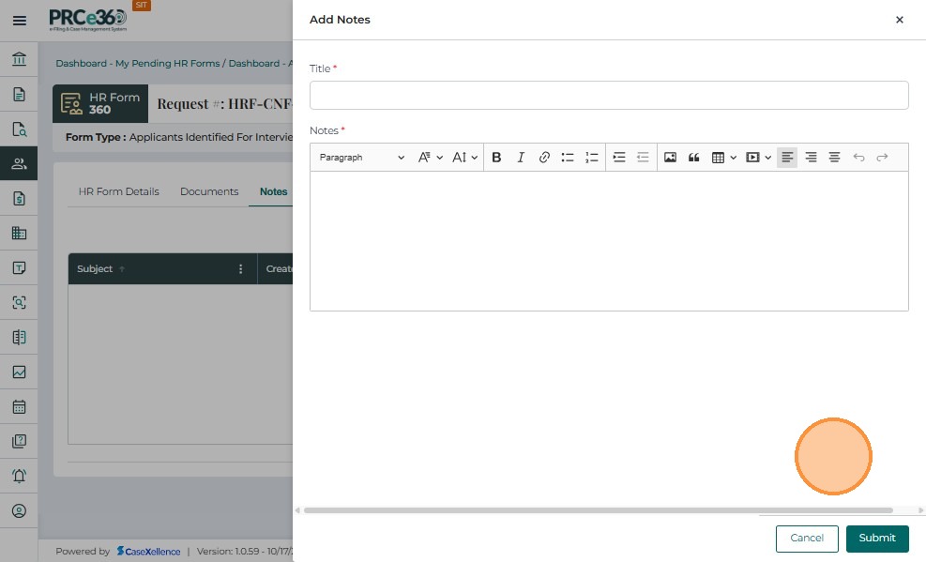Open the document sidebar icon
This screenshot has width=926, height=562.
click(19, 94)
